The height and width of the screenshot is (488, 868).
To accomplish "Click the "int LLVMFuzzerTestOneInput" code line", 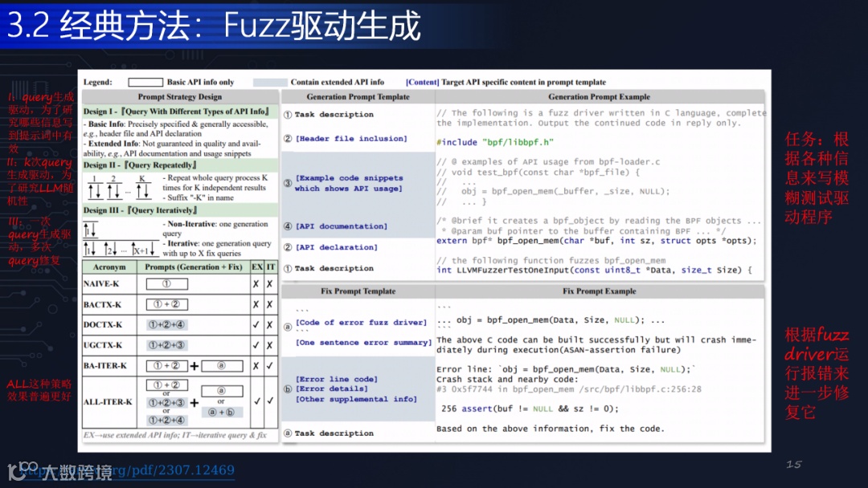I will (x=594, y=270).
